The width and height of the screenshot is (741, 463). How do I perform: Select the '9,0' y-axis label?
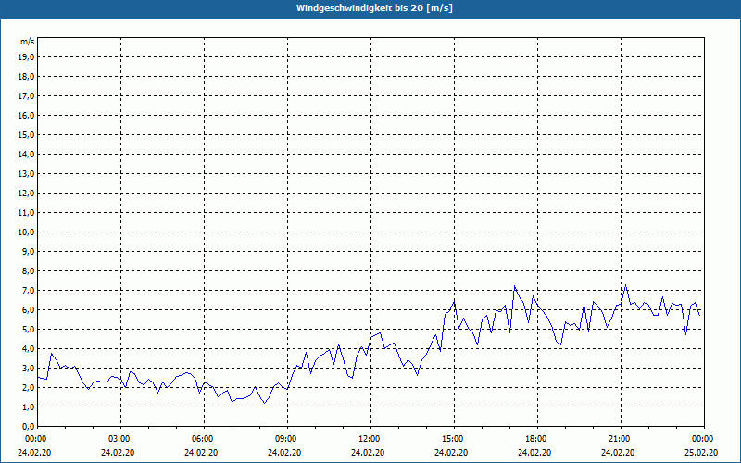(x=29, y=251)
